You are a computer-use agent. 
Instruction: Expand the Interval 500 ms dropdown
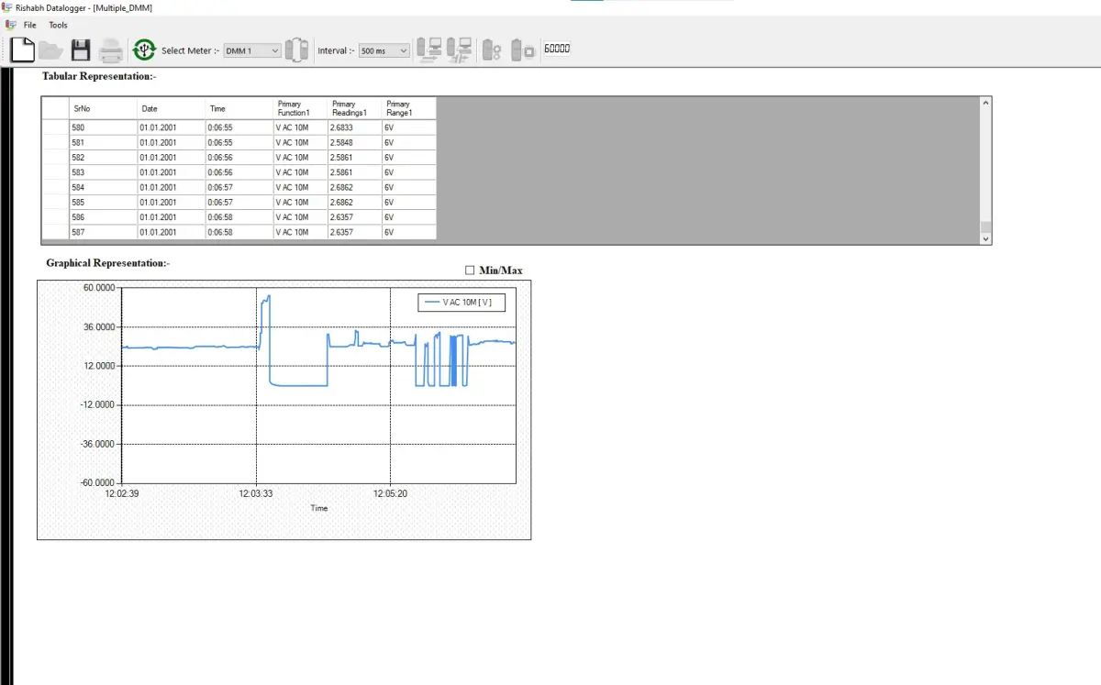pos(384,51)
